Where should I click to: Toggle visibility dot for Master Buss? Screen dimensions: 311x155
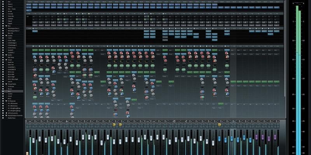point(3,118)
